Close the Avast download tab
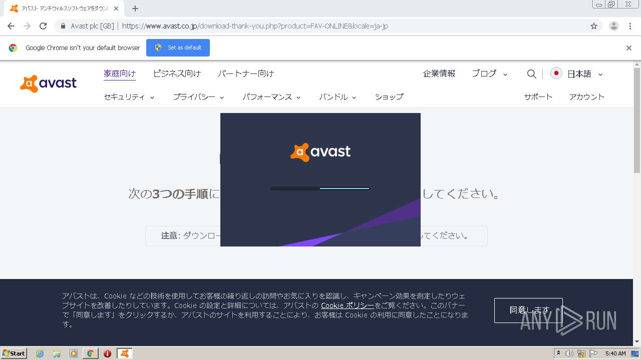 coord(116,8)
